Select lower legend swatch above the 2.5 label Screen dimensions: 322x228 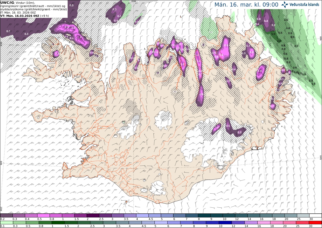point(97,222)
